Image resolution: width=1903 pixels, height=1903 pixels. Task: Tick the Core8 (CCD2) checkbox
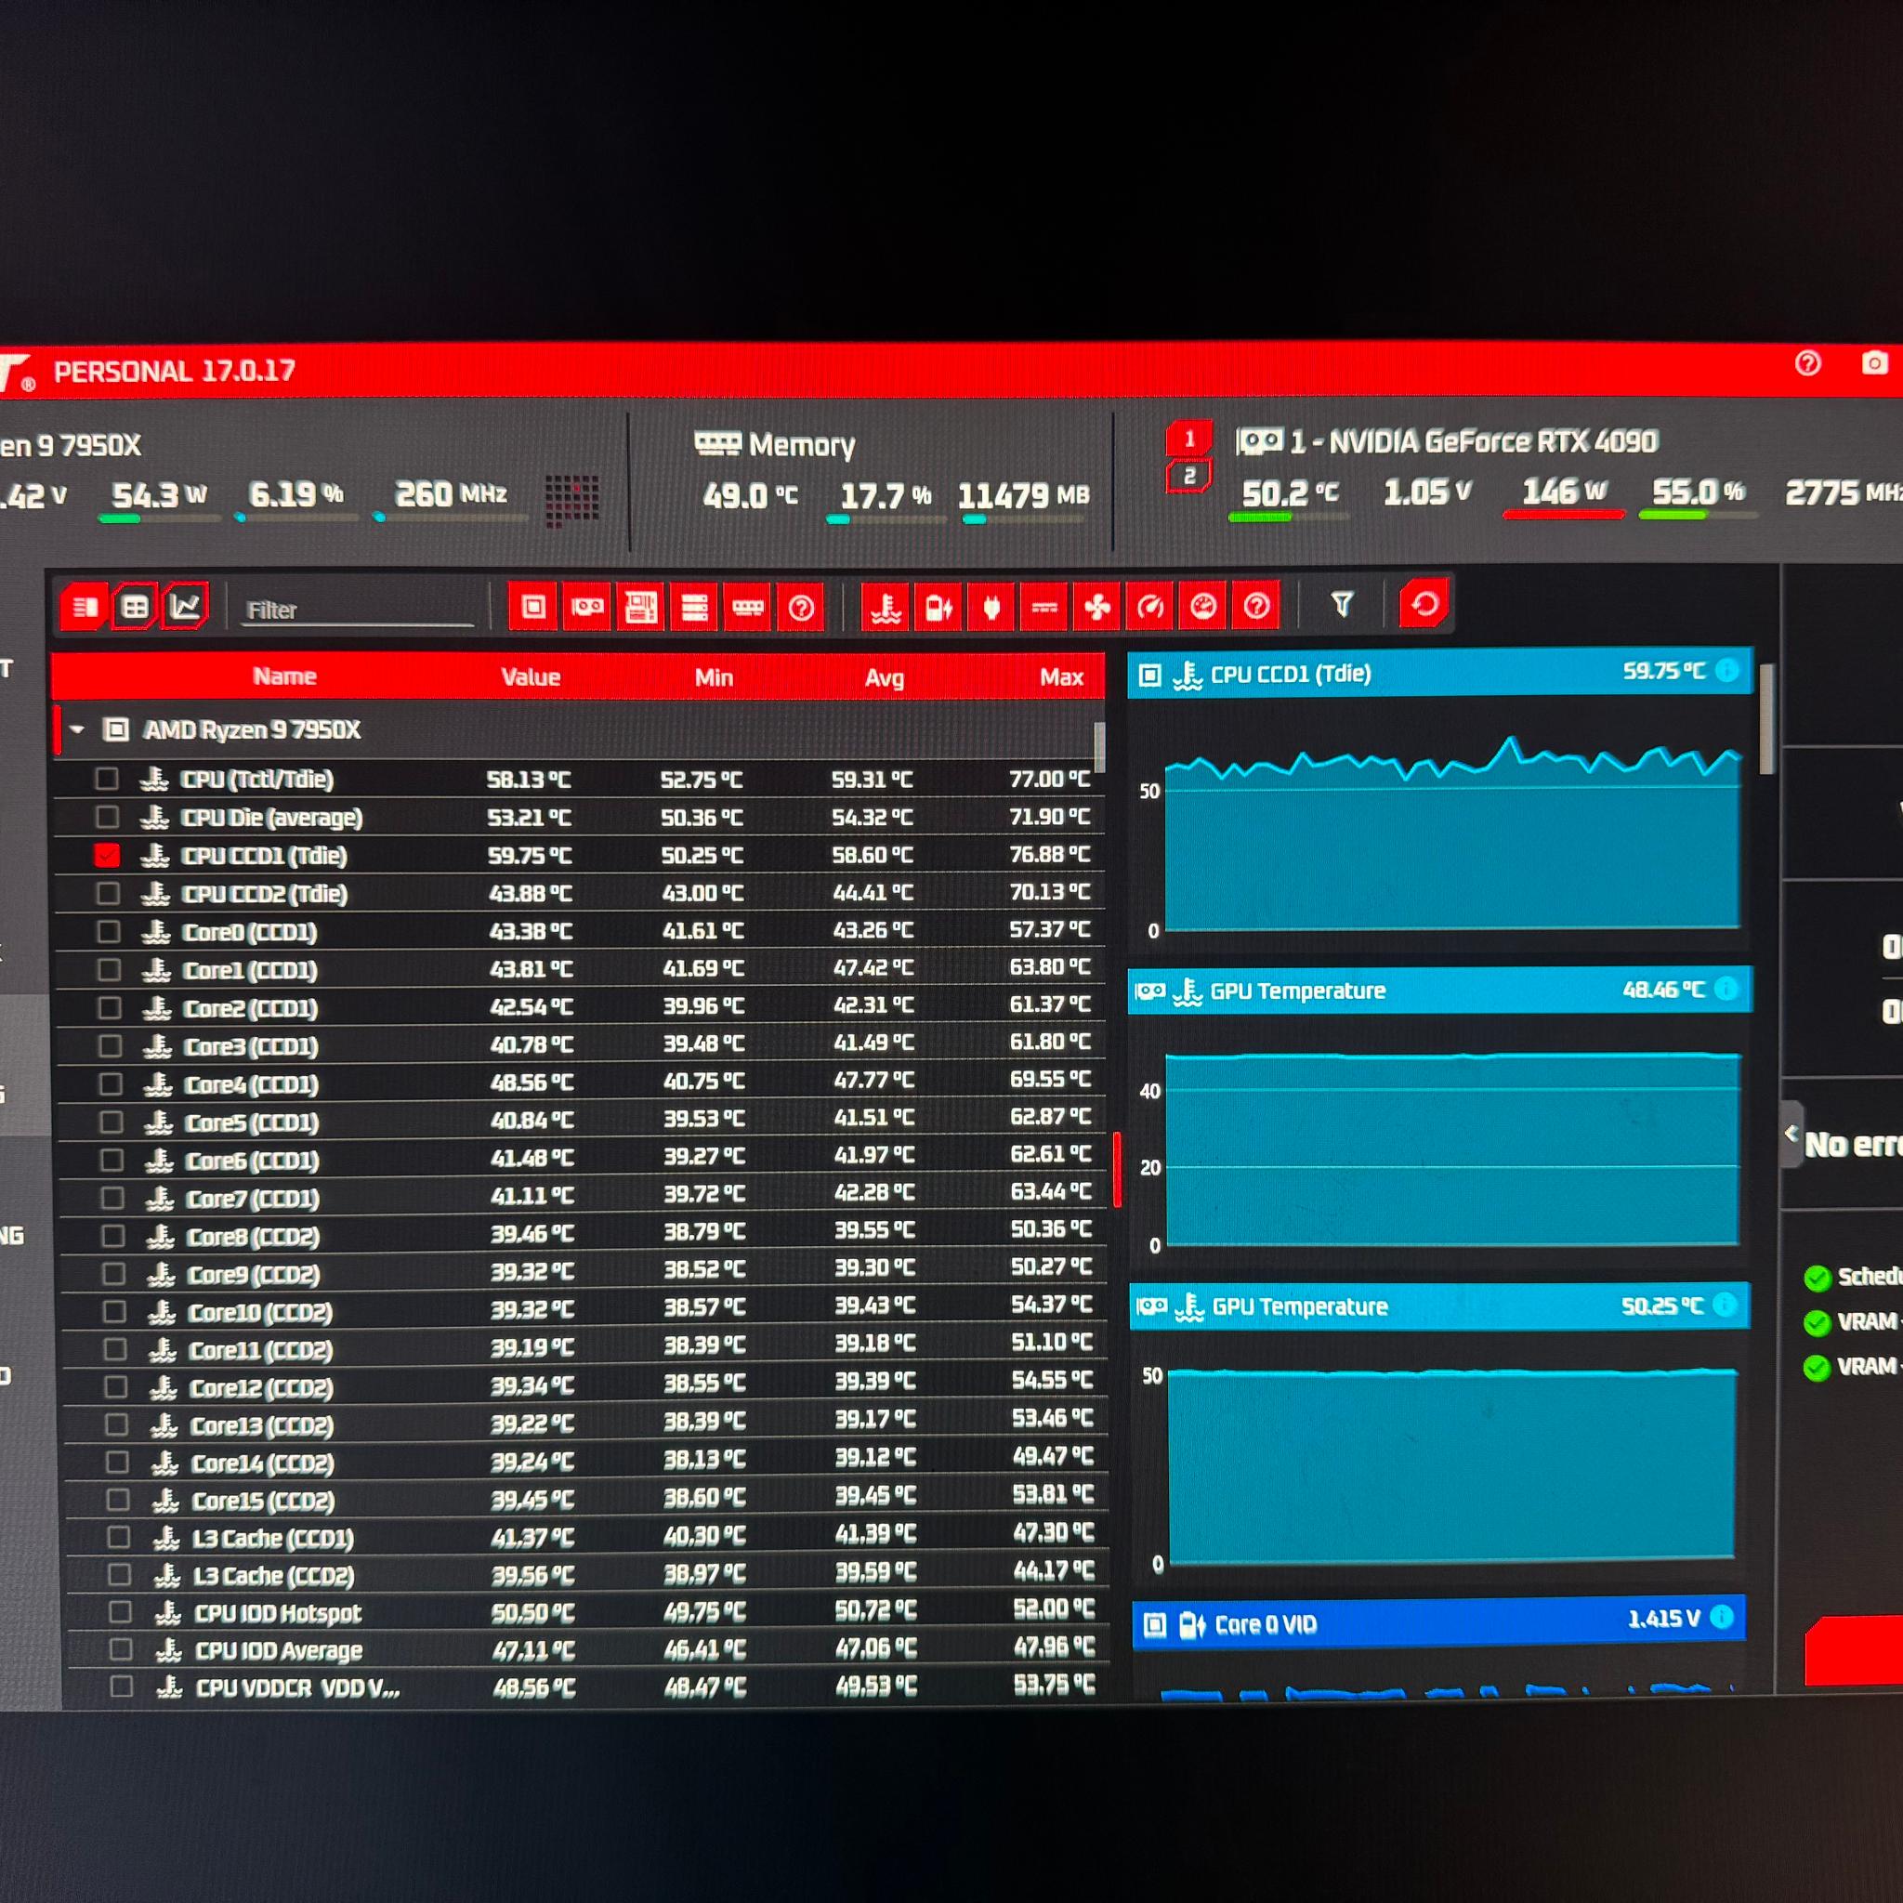pyautogui.click(x=113, y=1235)
